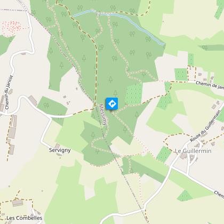
Task: Select the Servigny place label
Action: click(60, 150)
